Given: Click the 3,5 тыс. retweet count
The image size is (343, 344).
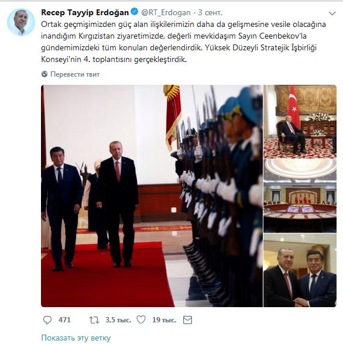Looking at the screenshot, I should pos(118,320).
